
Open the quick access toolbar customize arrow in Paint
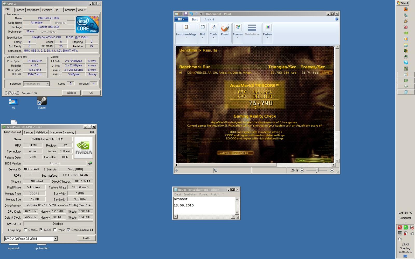coord(201,14)
